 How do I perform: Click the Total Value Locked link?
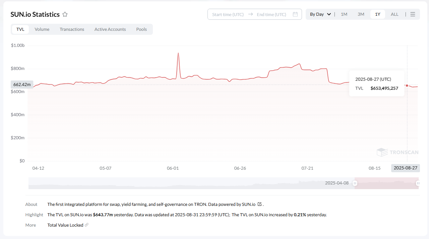pyautogui.click(x=65, y=225)
